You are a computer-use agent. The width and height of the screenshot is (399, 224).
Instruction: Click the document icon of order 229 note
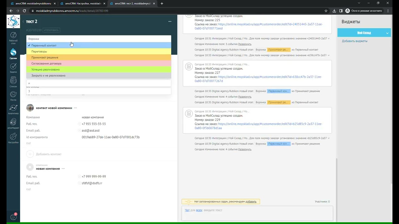click(x=189, y=114)
